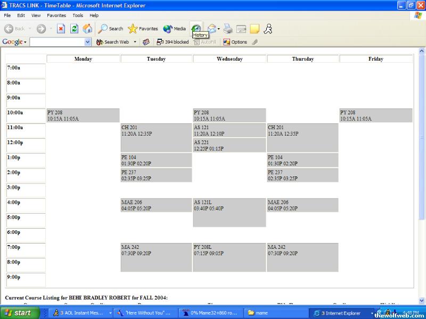Expand the Google search box dropdown

pos(88,42)
